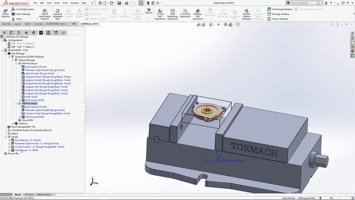The height and width of the screenshot is (200, 355).
Task: Collapse the Part Manager node
Action: coord(6,53)
